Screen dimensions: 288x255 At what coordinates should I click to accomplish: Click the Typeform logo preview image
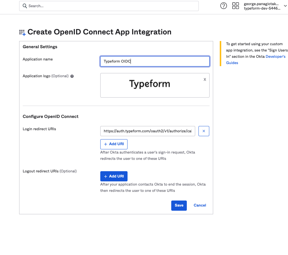(x=150, y=84)
